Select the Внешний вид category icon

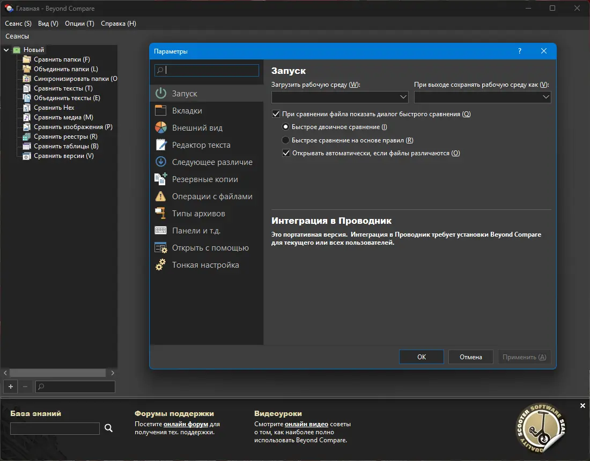pyautogui.click(x=161, y=127)
